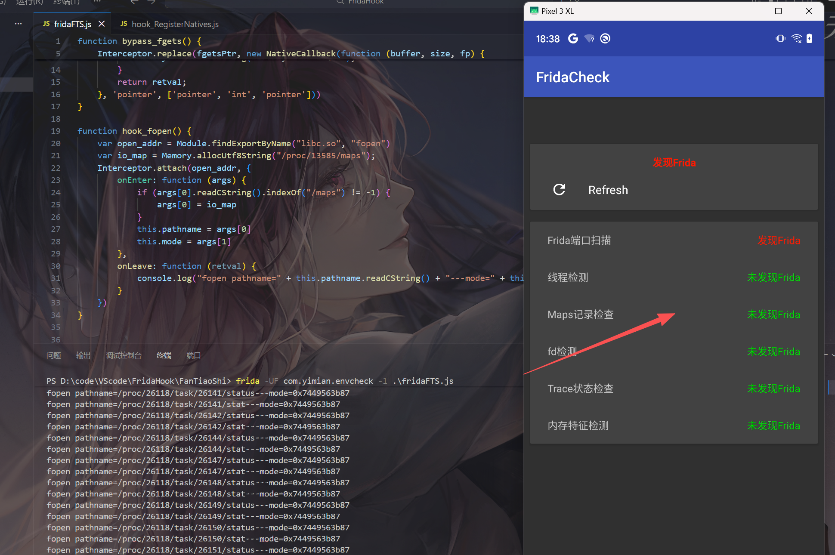Tap the Refresh label in FridaCheck

(x=608, y=190)
